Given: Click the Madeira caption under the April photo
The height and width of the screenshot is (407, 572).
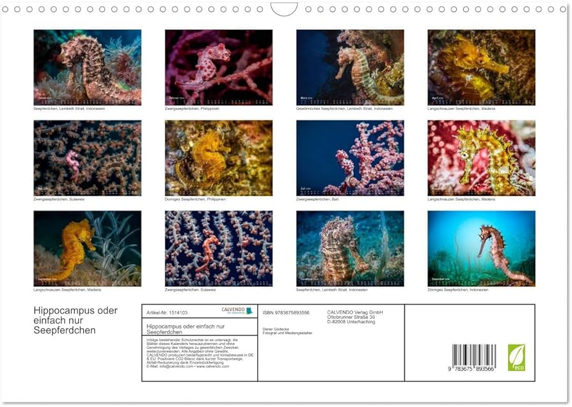Looking at the screenshot, I should tap(461, 109).
